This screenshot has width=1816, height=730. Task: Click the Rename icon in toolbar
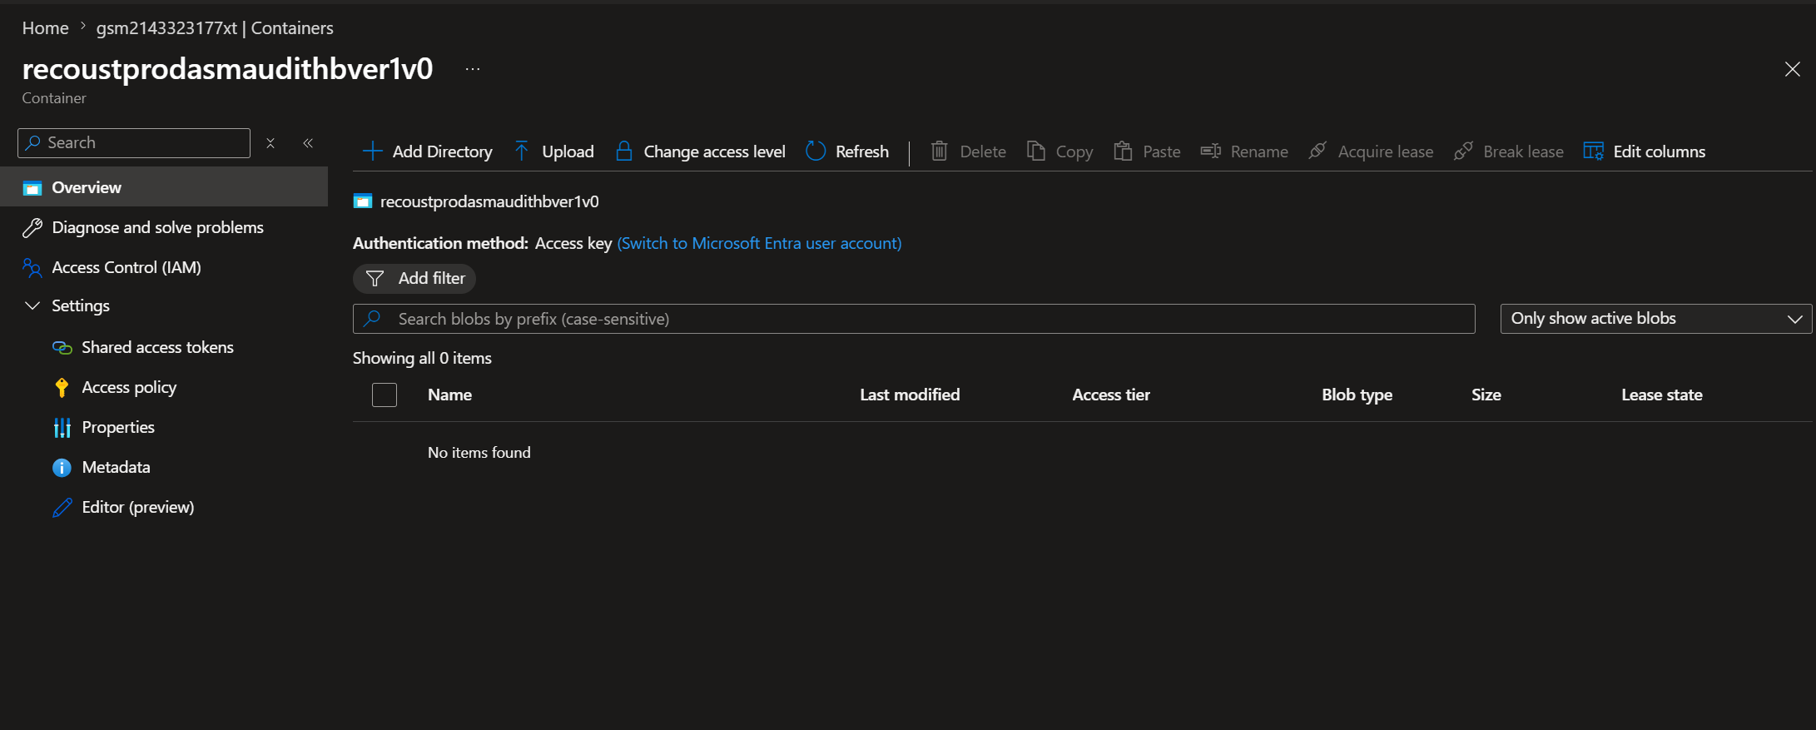coord(1210,151)
